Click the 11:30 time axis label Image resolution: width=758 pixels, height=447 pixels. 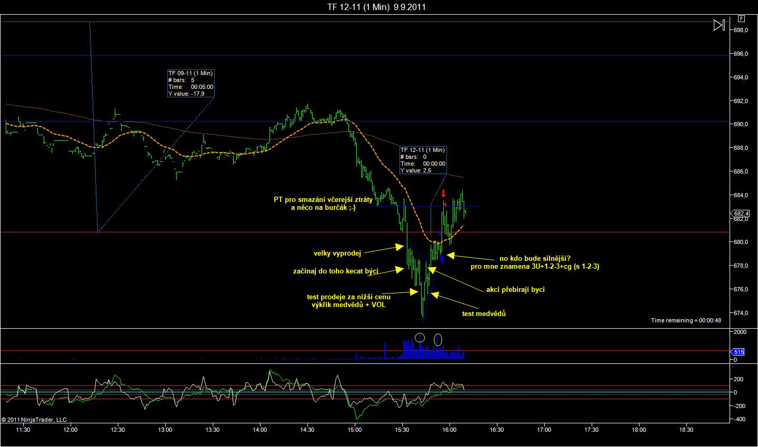(23, 430)
